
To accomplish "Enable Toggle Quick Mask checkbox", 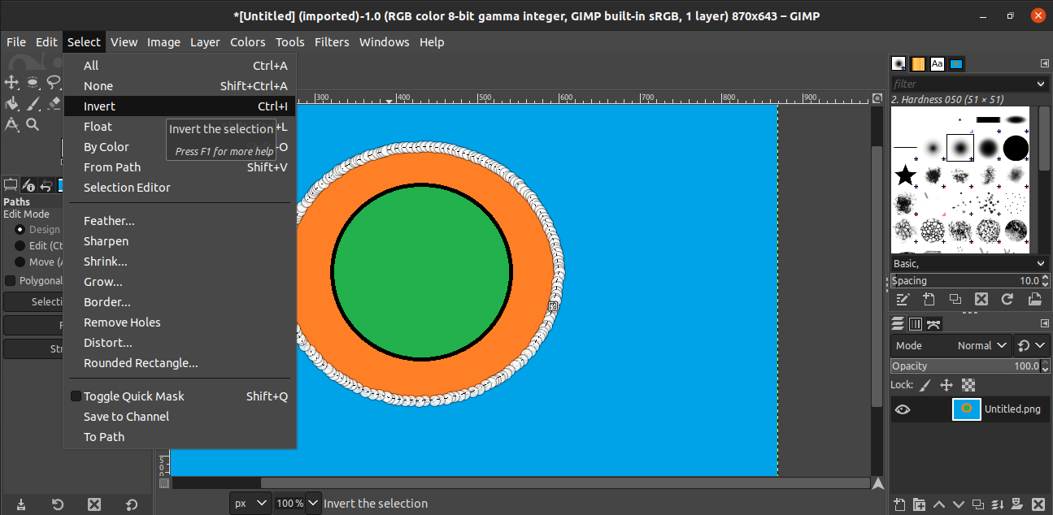I will [x=76, y=396].
